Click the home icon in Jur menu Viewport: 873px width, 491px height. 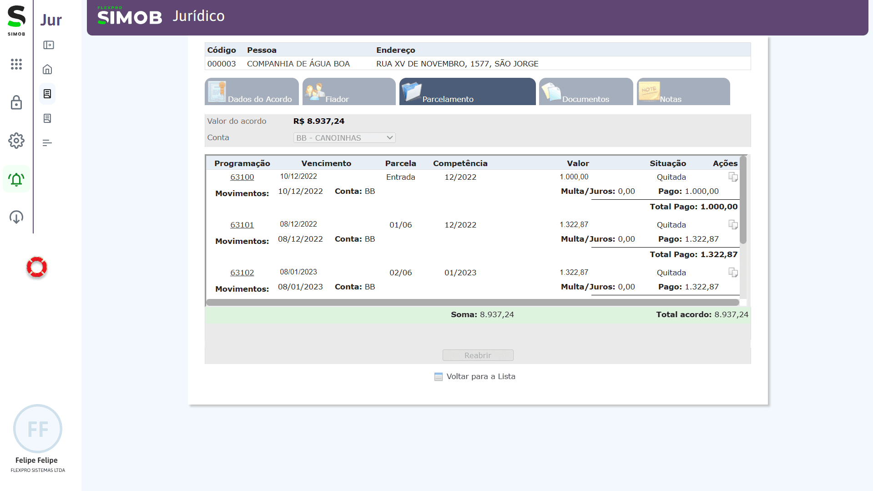pyautogui.click(x=47, y=70)
